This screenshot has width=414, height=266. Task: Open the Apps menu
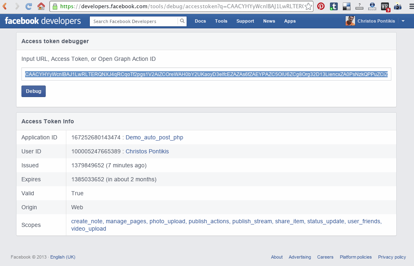290,21
